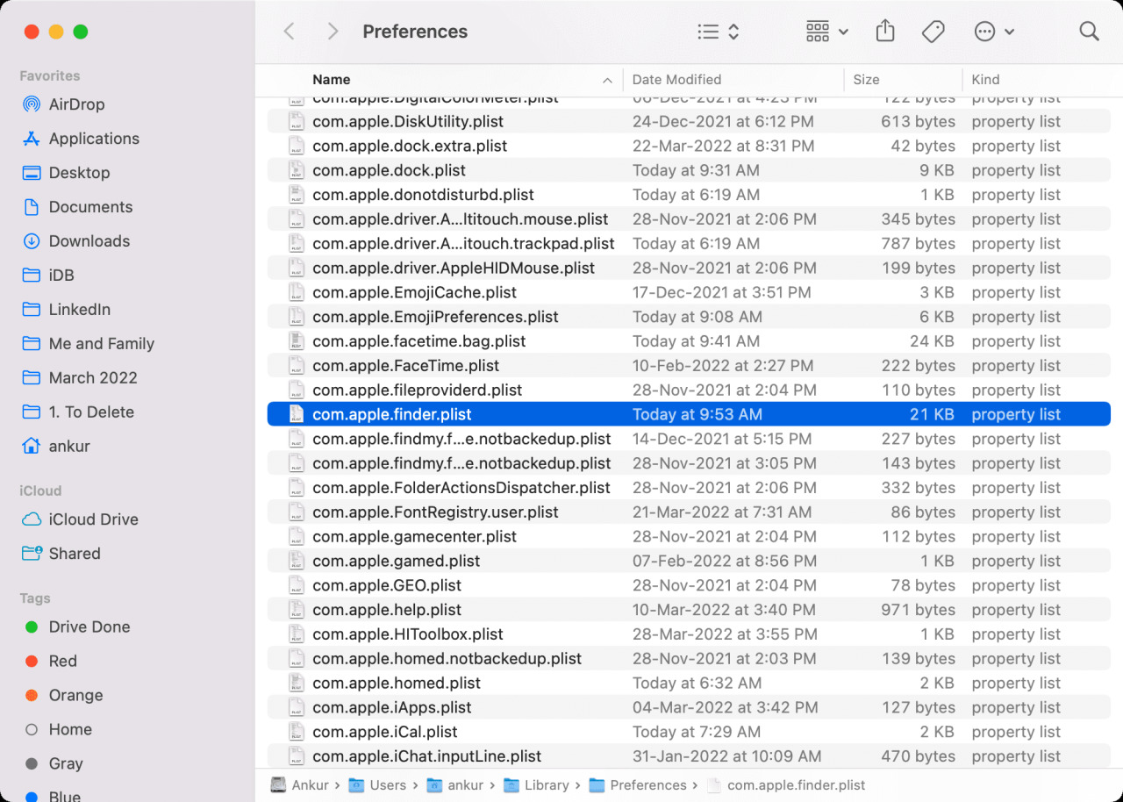The height and width of the screenshot is (802, 1123).
Task: Filter by the Orange tag
Action: coord(63,696)
